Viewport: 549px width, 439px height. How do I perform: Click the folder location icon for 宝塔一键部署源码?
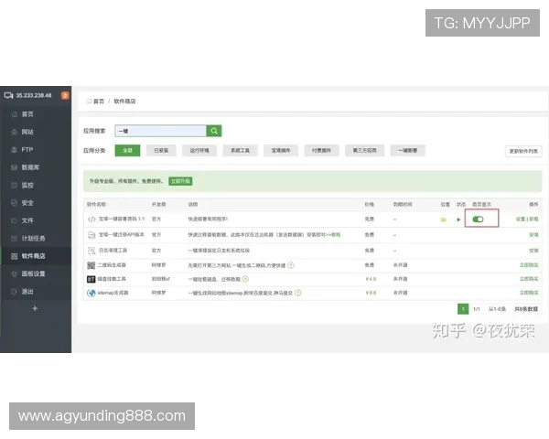(443, 219)
